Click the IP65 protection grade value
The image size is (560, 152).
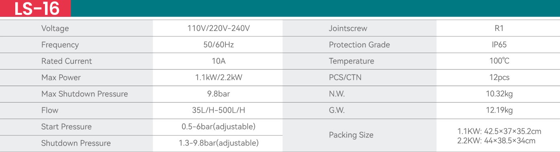(x=499, y=45)
